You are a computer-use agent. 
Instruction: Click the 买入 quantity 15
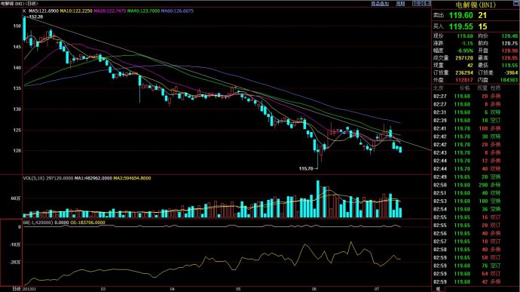click(x=482, y=26)
